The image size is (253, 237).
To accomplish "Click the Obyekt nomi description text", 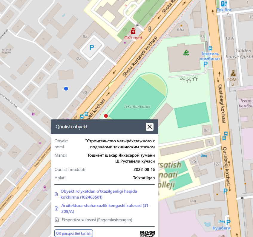I will pos(120,144).
